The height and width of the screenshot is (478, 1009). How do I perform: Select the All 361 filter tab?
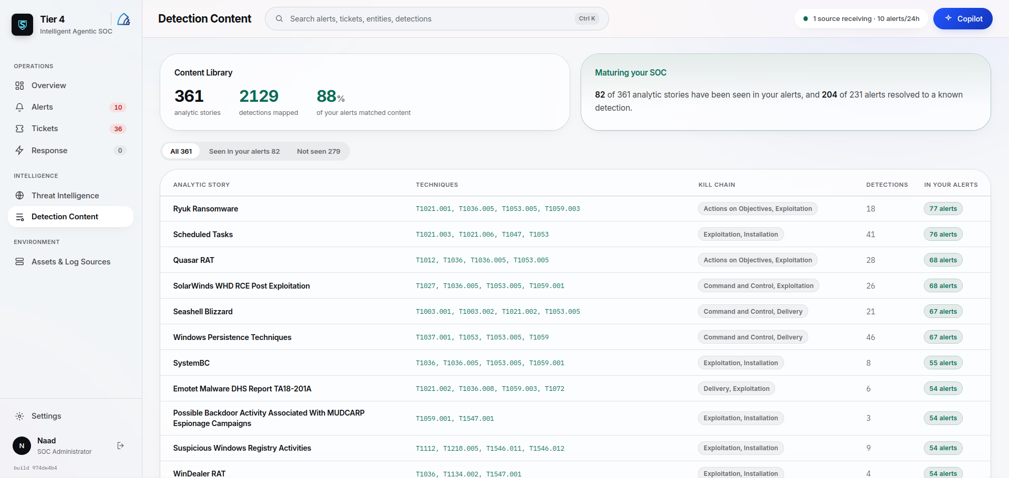pyautogui.click(x=181, y=151)
